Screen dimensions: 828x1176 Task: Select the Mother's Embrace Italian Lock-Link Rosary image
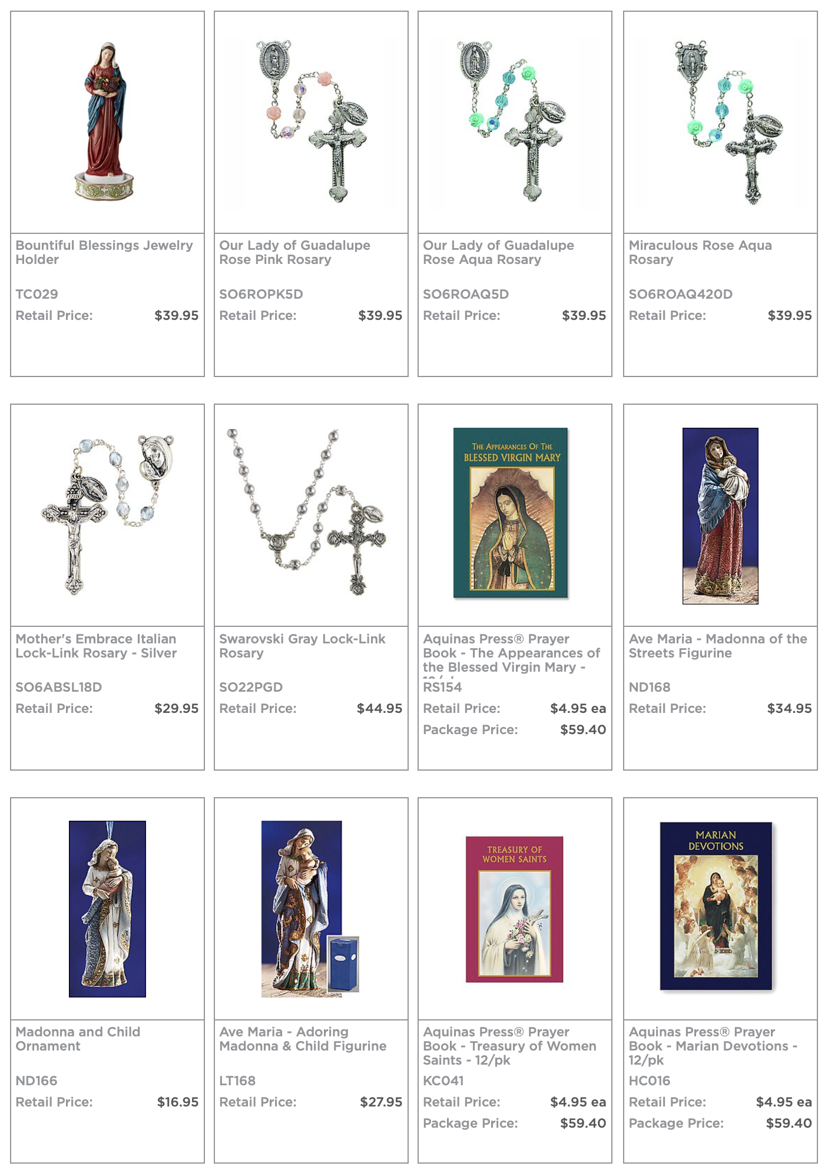(x=107, y=514)
